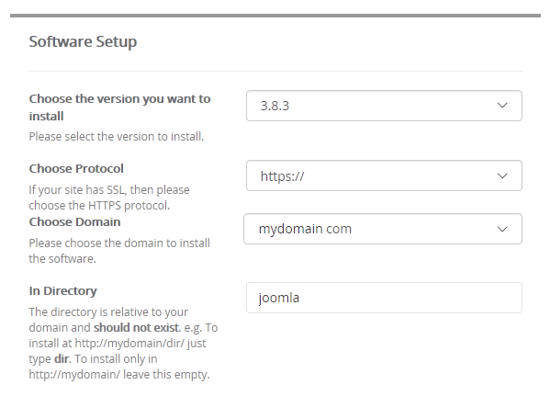Click the 'Choose Protocol' label
This screenshot has width=550, height=396.
coord(76,168)
